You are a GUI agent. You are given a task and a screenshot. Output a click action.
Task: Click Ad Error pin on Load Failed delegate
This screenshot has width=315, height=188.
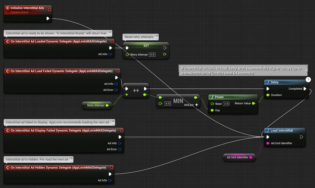[x=116, y=90]
